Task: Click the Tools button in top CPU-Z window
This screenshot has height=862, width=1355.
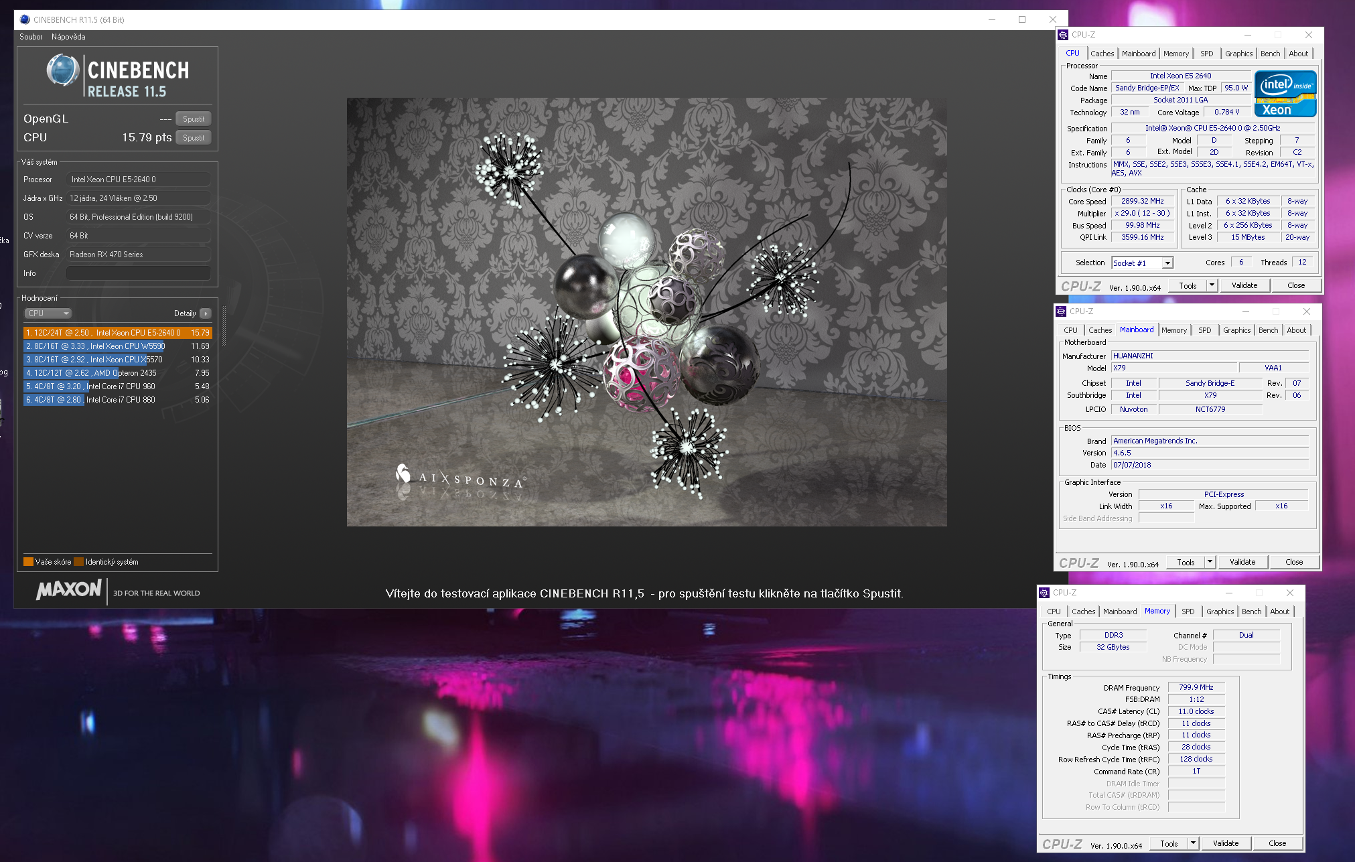Action: pyautogui.click(x=1188, y=286)
